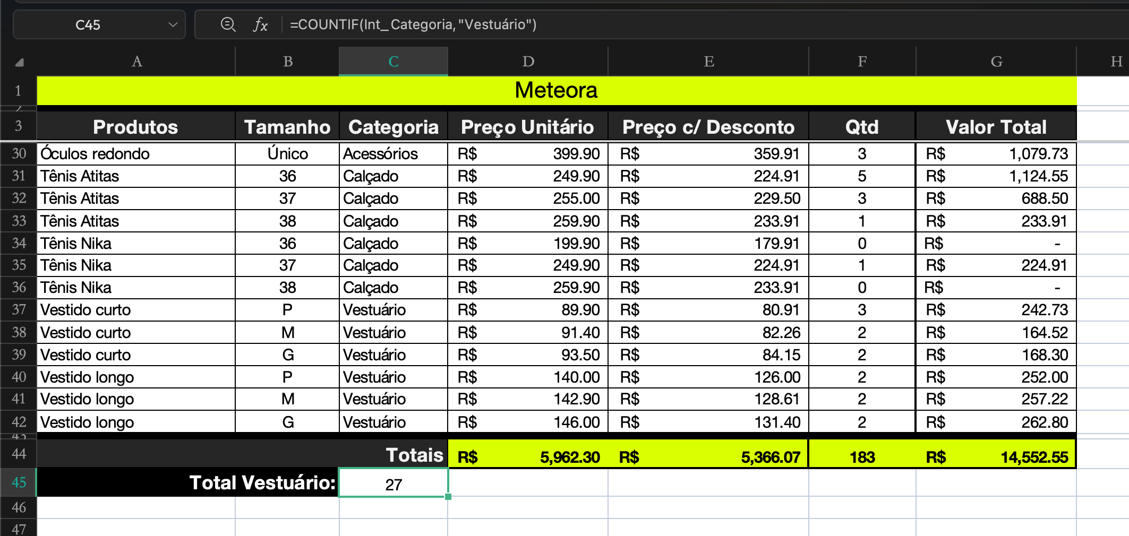Image resolution: width=1129 pixels, height=536 pixels.
Task: Select the discount price 82.26 cell
Action: tap(708, 332)
